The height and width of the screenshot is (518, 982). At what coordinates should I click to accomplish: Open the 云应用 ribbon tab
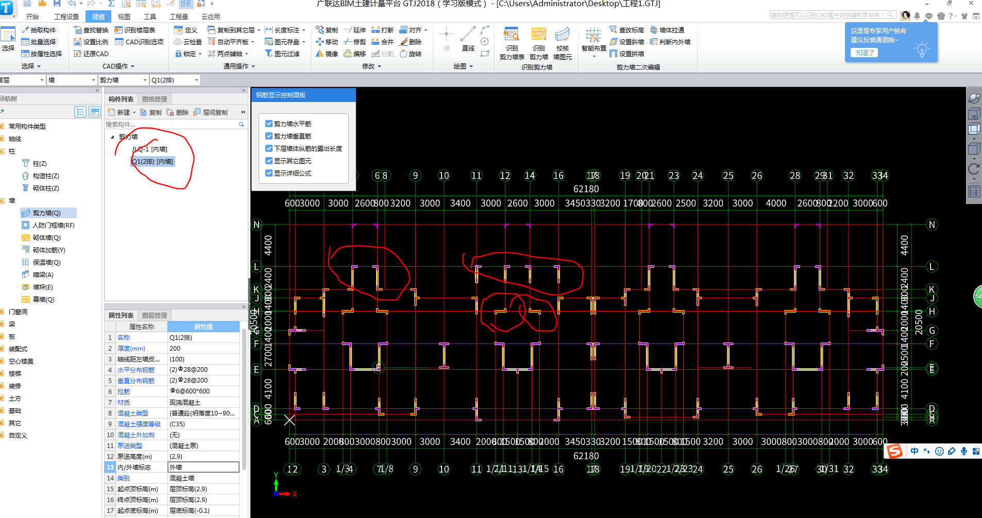point(210,16)
